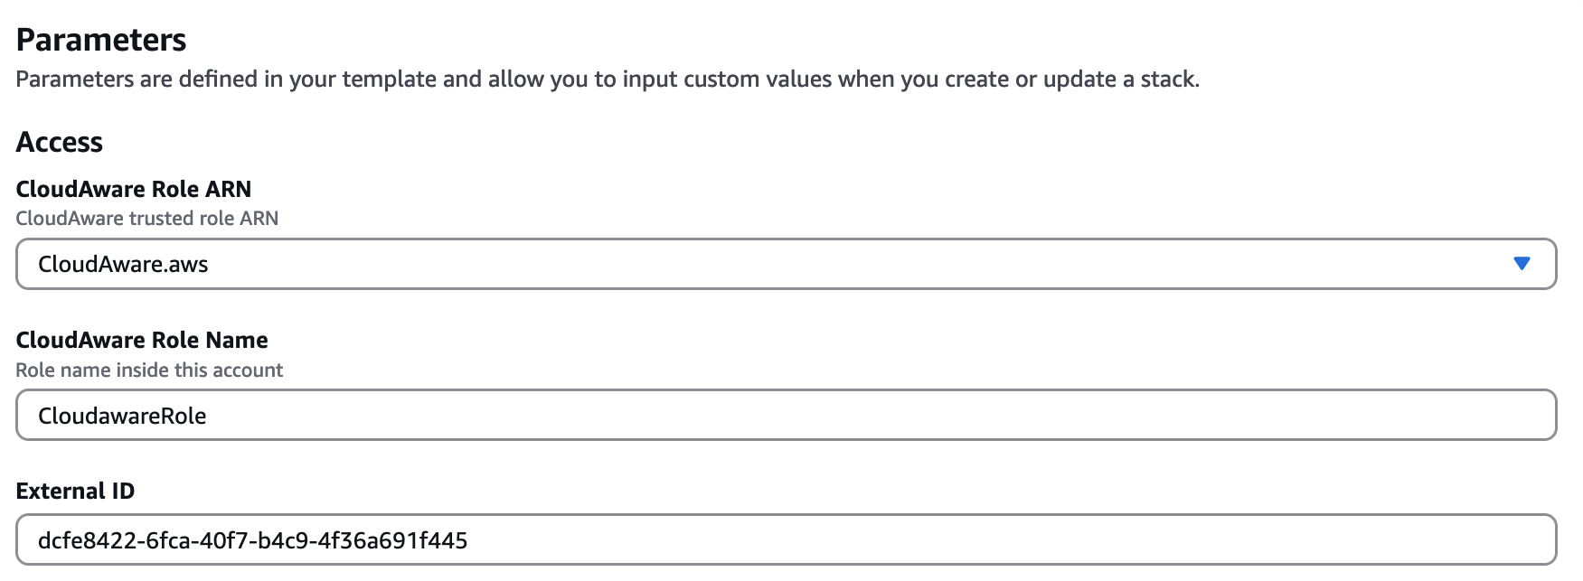This screenshot has height=581, width=1583.
Task: Click the CloudAware trusted role ARN description text
Action: [x=147, y=218]
